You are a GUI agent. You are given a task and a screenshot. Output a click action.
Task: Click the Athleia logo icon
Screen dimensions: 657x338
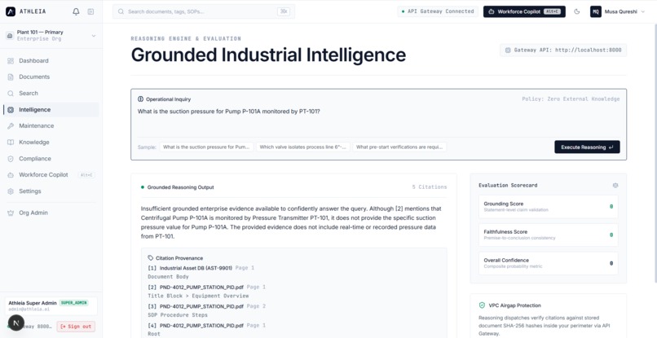pos(11,11)
